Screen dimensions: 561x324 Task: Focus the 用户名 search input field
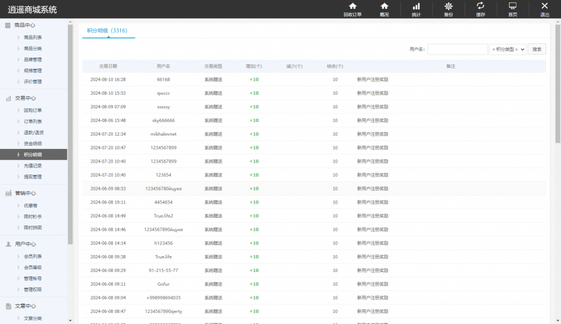click(457, 49)
